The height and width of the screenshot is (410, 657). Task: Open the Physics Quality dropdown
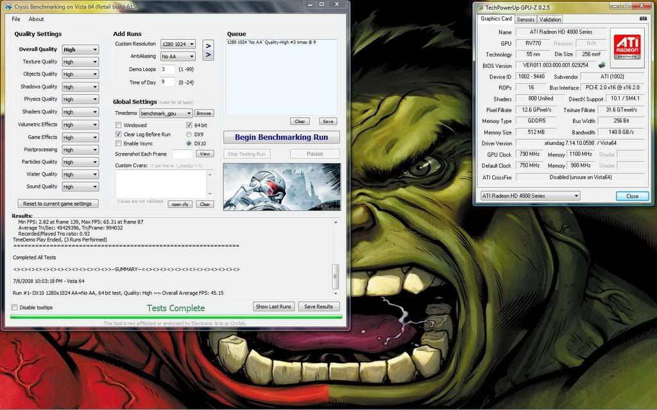point(80,99)
